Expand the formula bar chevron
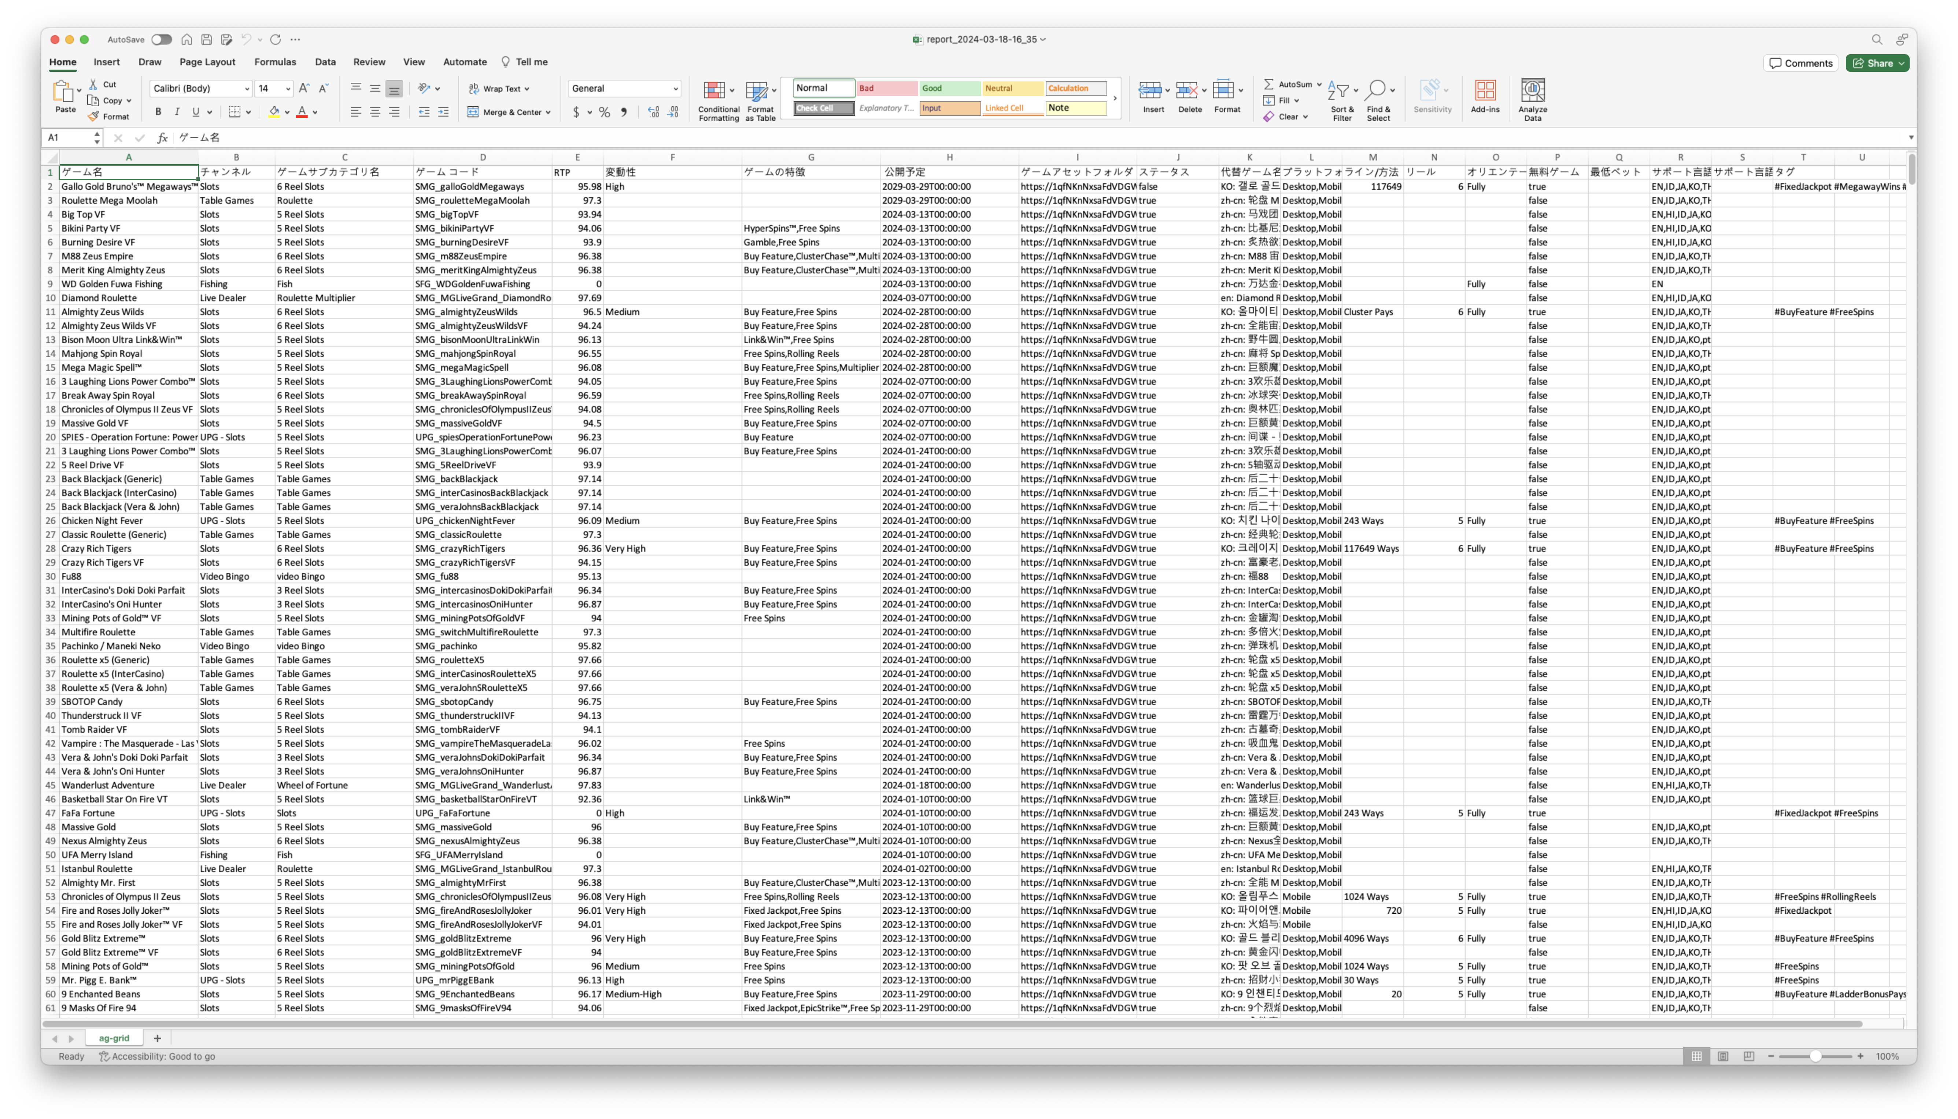1958x1119 pixels. [1910, 137]
